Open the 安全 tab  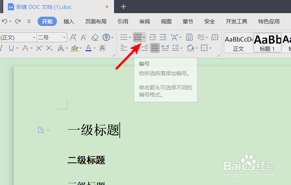click(x=210, y=22)
